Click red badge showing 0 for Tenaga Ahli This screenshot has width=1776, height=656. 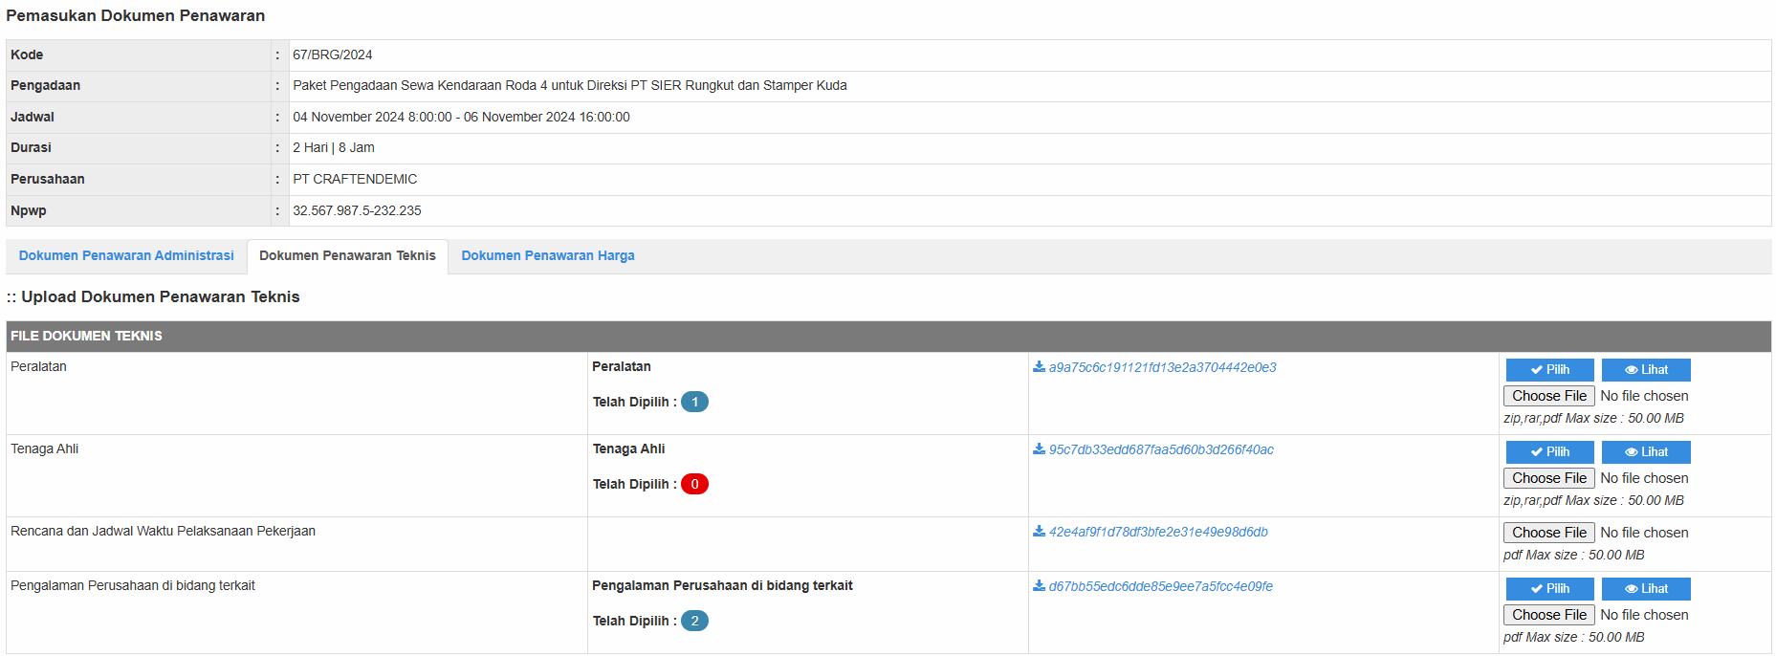click(x=694, y=485)
